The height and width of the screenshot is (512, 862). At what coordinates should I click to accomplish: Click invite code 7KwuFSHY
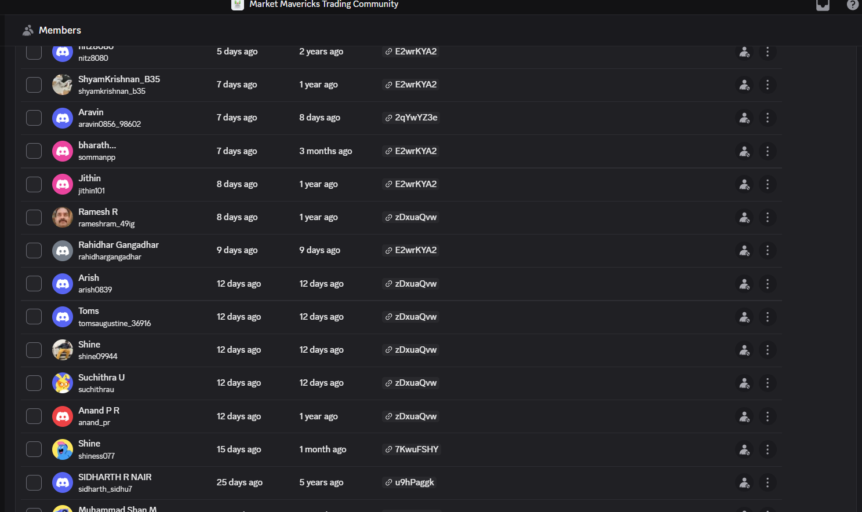pos(412,449)
